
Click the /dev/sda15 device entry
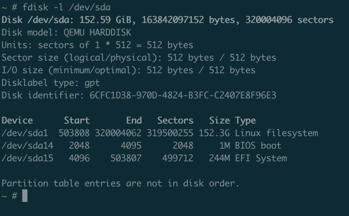[x=27, y=158]
